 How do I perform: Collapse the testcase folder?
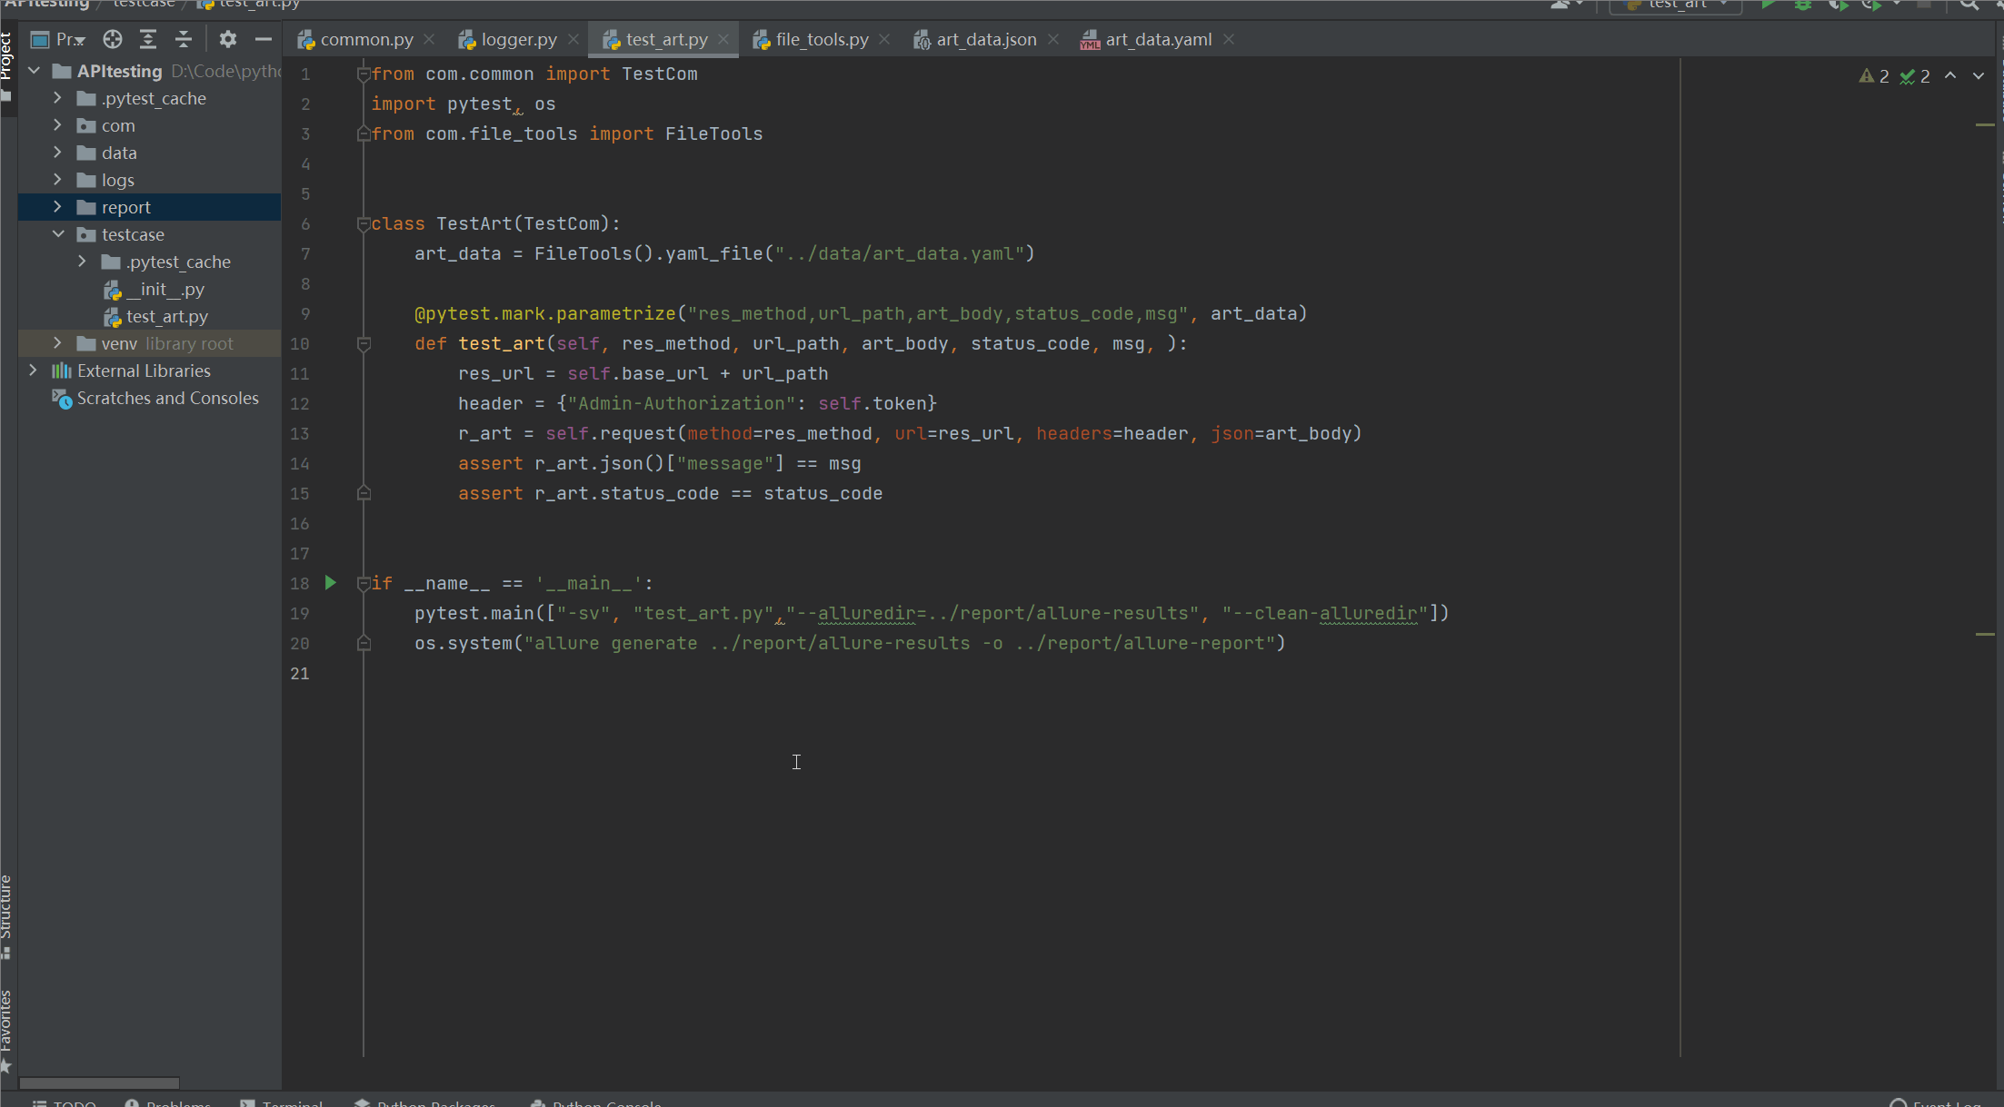point(57,234)
